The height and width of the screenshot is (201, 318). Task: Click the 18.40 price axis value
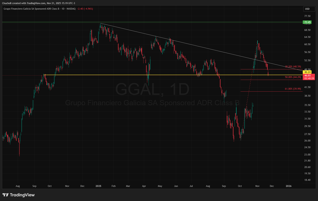308,180
